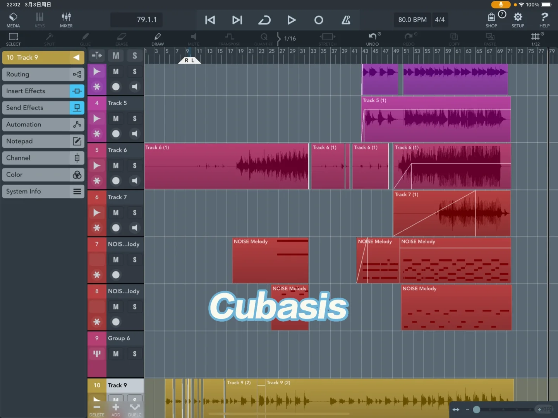Open the 4/4 time signature selector
The image size is (558, 418).
pyautogui.click(x=440, y=20)
